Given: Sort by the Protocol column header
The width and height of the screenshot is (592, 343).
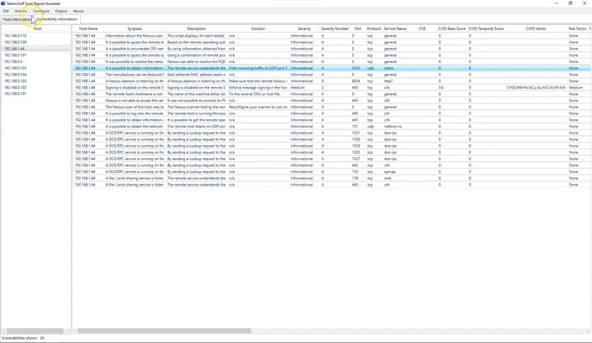Looking at the screenshot, I should click(x=374, y=29).
